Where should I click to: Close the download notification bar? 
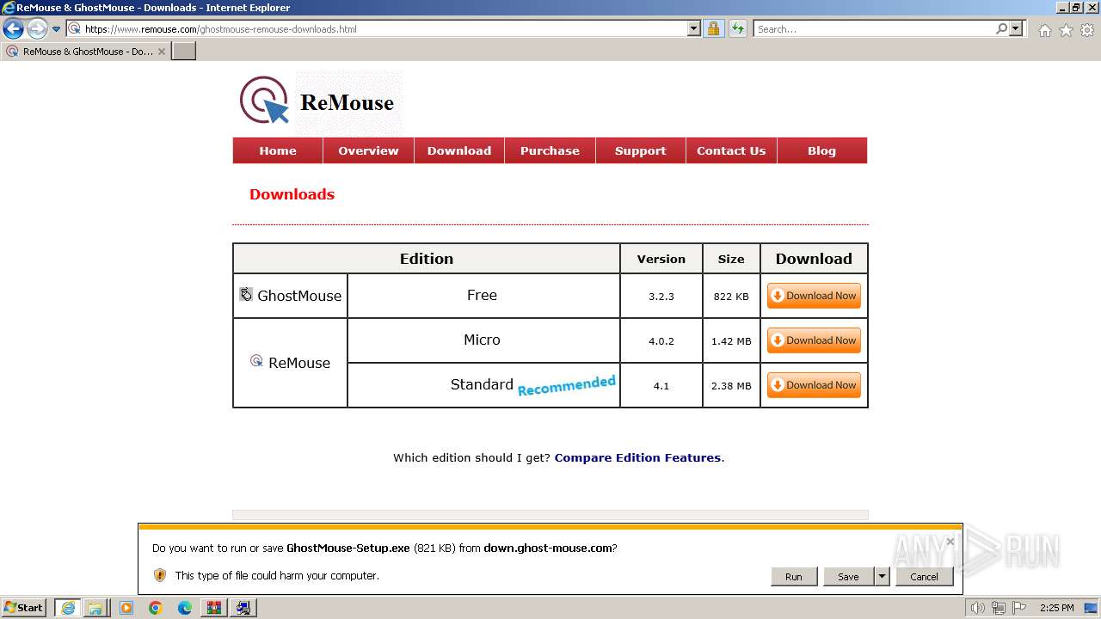click(x=950, y=542)
